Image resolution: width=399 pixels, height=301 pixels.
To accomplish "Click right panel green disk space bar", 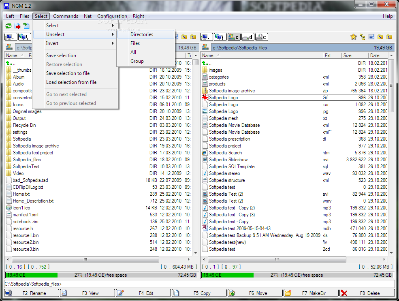I will click(x=228, y=275).
